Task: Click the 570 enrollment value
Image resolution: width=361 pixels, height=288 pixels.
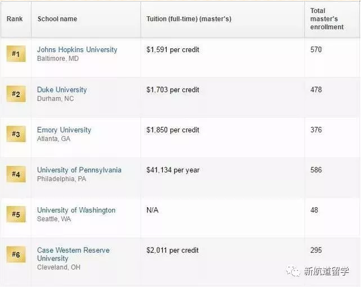Action: (316, 49)
